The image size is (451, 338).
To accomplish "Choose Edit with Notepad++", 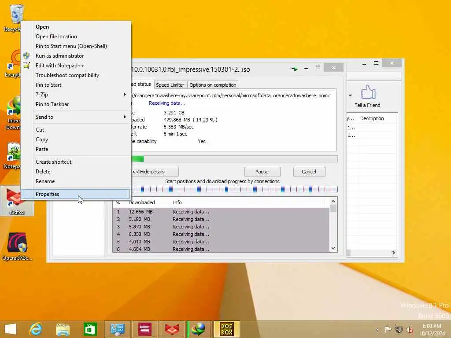I will click(x=76, y=66).
